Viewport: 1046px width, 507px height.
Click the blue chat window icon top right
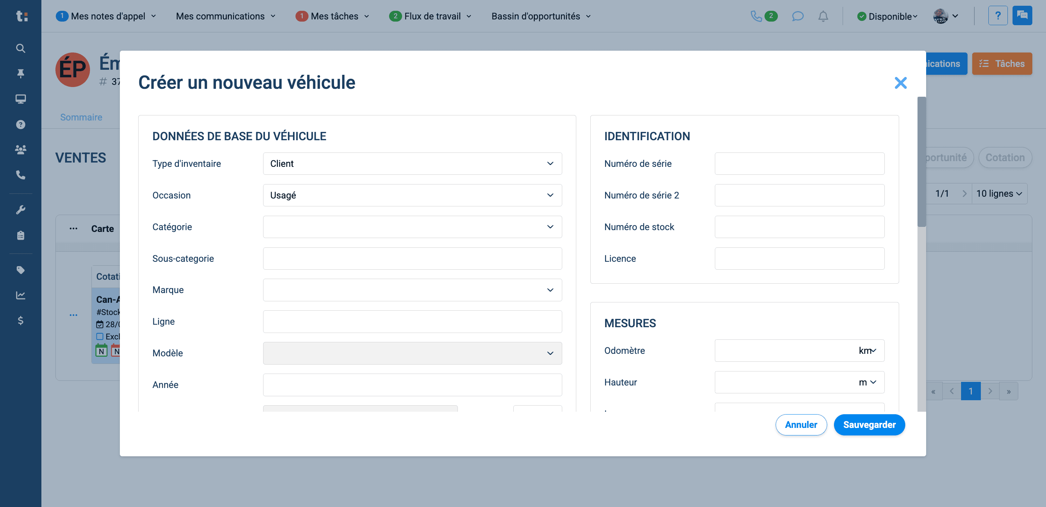click(x=1022, y=16)
